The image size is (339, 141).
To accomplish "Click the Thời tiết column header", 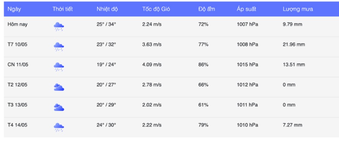I will [x=62, y=9].
